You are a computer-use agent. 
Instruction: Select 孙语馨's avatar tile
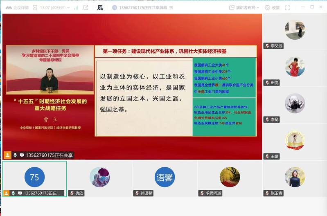165,177
